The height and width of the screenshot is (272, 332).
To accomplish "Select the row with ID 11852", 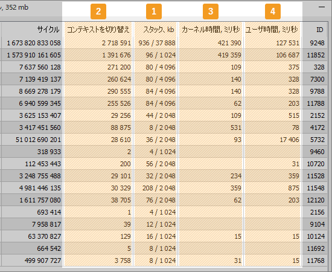I will tap(164, 55).
